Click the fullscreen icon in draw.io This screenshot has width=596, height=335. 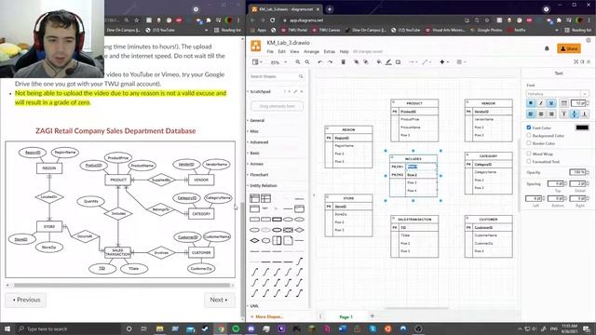576,61
